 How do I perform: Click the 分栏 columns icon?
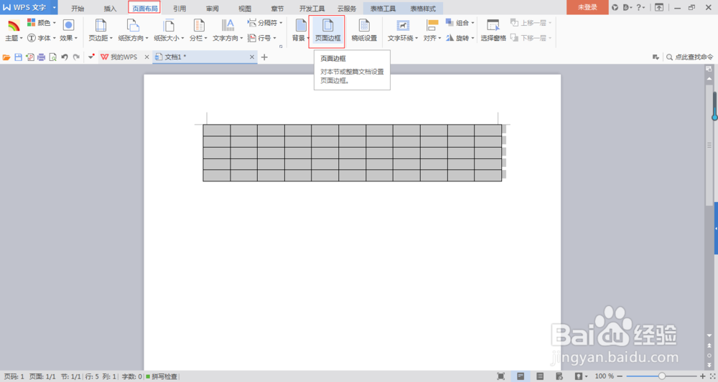(199, 25)
